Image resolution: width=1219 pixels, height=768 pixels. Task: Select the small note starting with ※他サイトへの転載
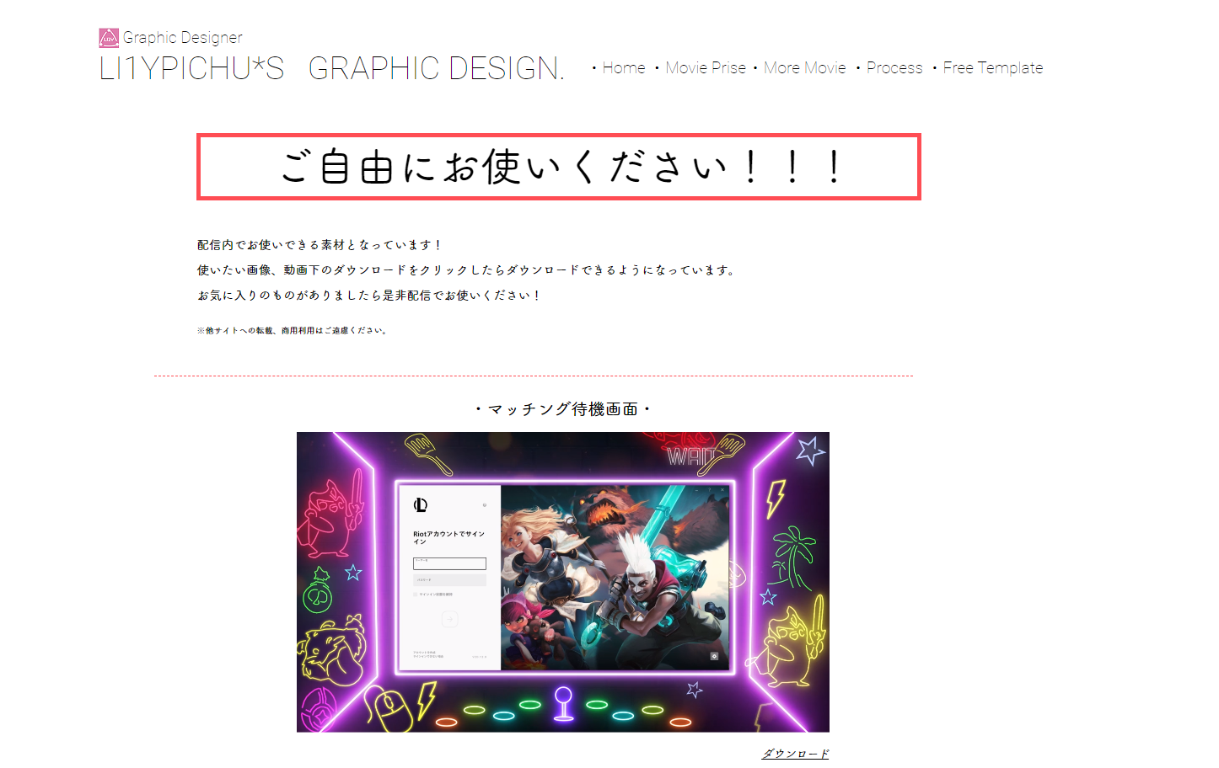point(293,331)
